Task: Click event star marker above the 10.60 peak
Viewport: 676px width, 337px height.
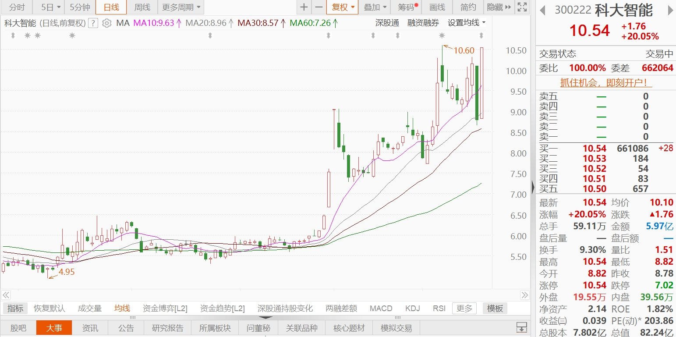Action: pyautogui.click(x=442, y=35)
